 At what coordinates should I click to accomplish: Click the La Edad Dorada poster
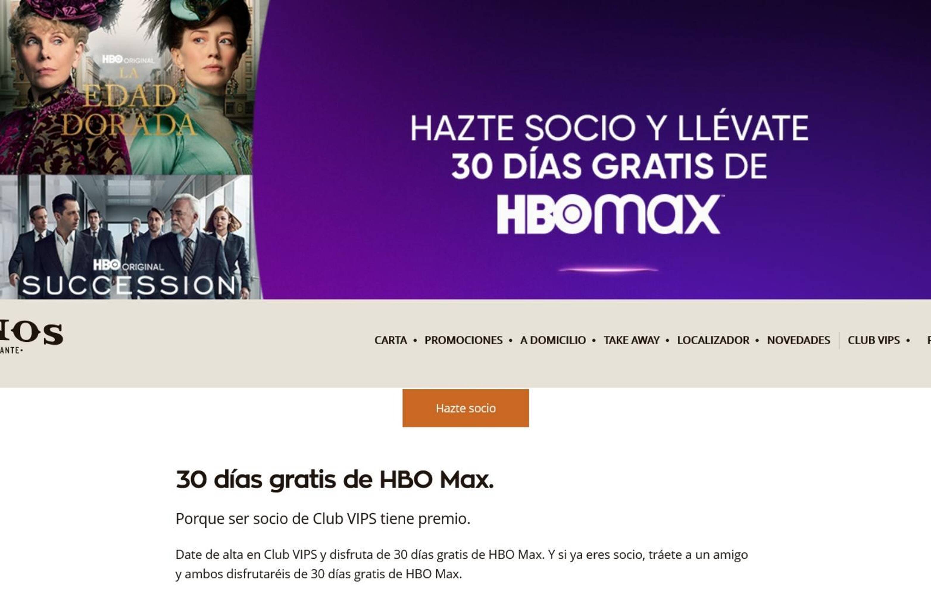(126, 87)
